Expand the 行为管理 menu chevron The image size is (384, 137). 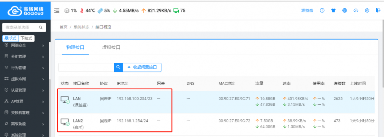[43, 68]
